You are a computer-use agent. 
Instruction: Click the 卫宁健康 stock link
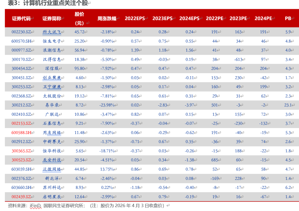[51, 87]
